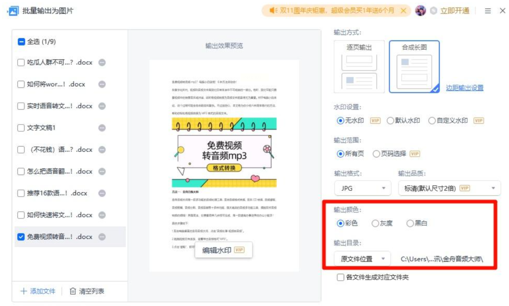Click the more-options icon beside 文字文稿1
The image size is (509, 306).
click(x=102, y=128)
